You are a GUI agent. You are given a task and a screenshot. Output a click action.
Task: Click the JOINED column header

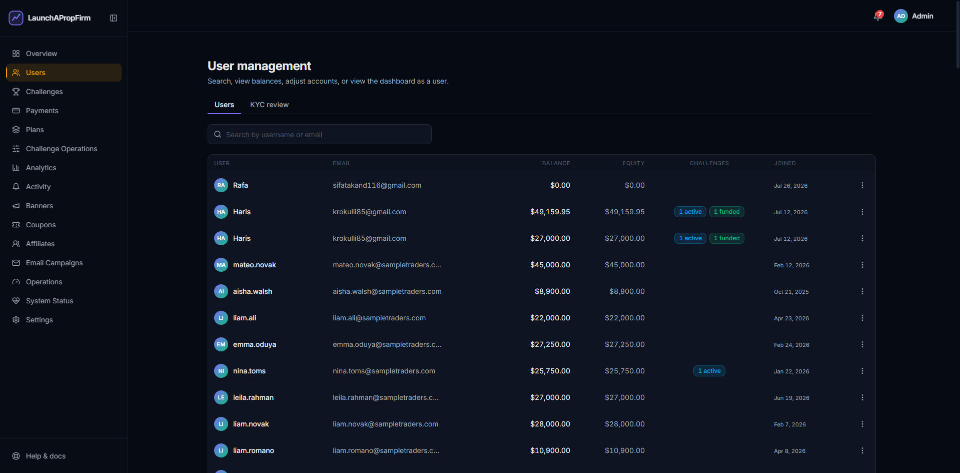click(784, 163)
